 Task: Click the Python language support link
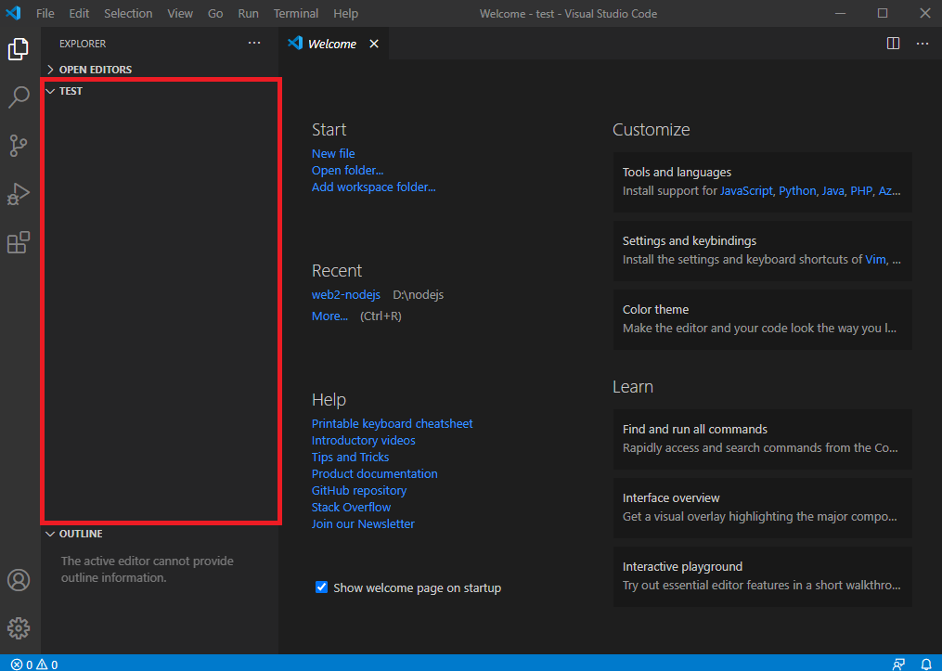(x=797, y=191)
